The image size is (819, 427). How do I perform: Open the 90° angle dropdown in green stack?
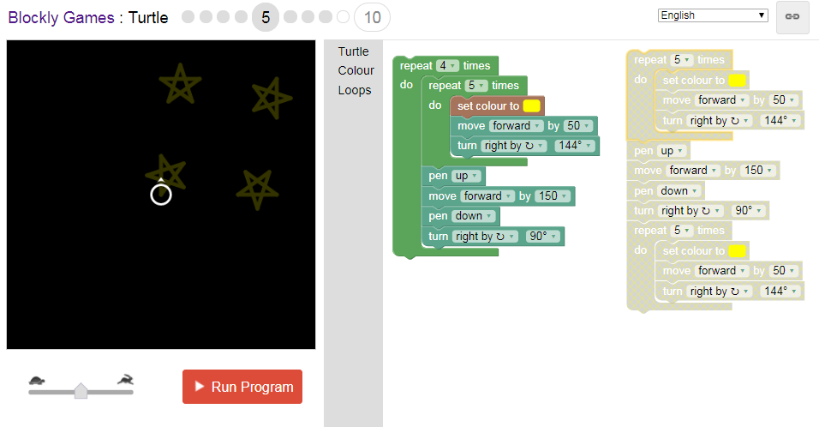542,237
